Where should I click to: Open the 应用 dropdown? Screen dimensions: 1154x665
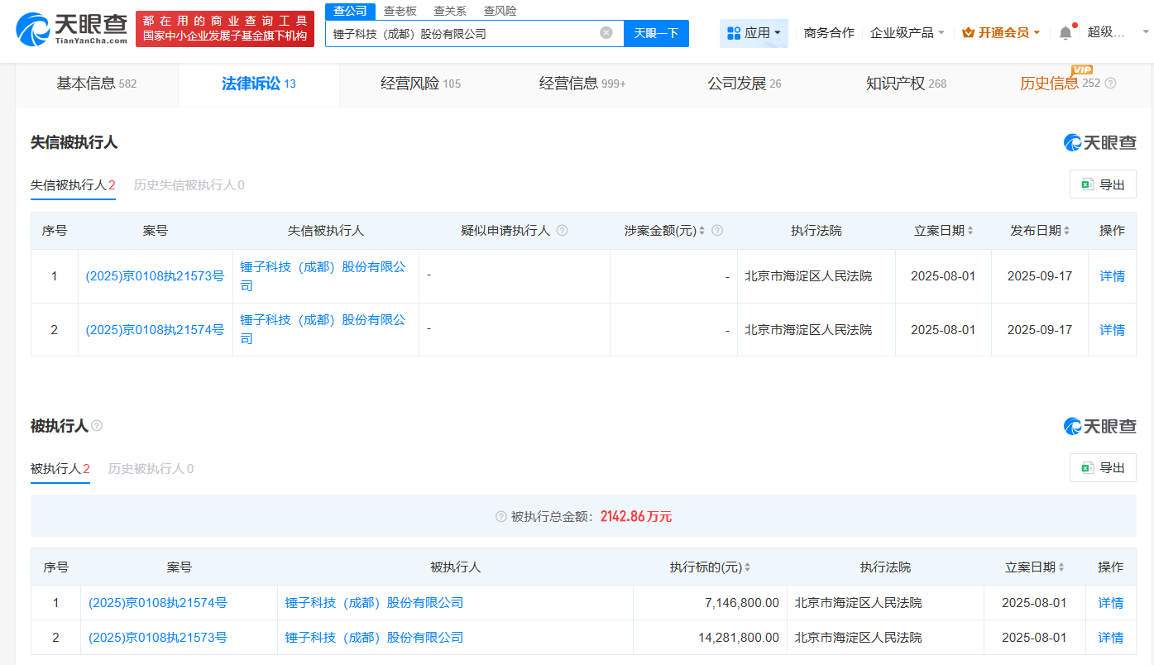coord(754,32)
